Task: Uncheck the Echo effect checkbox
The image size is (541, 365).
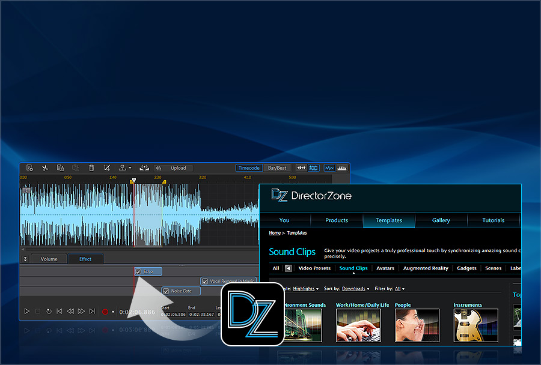Action: coord(138,271)
